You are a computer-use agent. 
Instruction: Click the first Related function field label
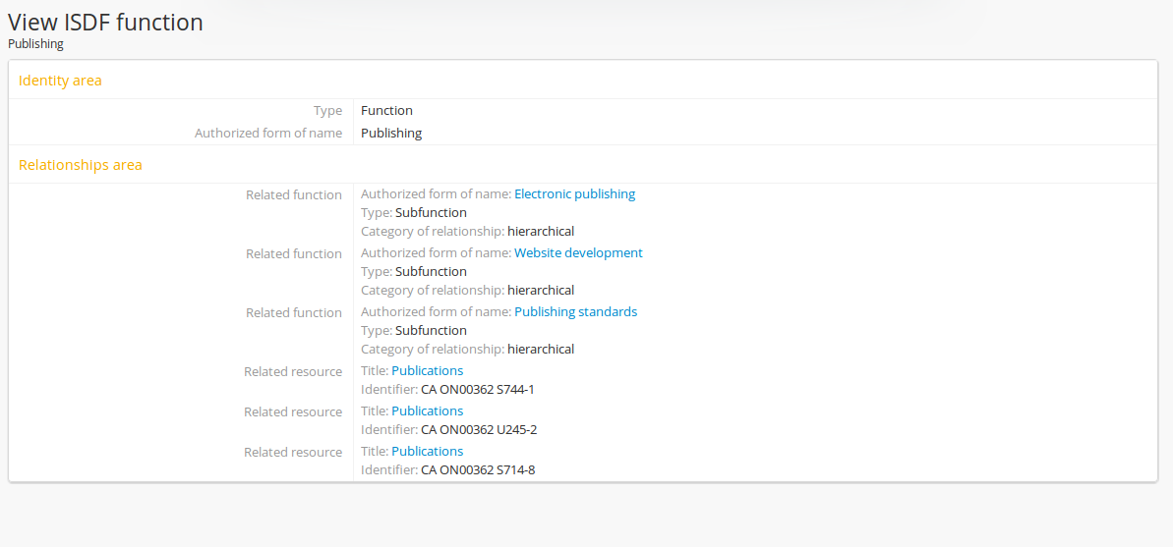pyautogui.click(x=294, y=195)
